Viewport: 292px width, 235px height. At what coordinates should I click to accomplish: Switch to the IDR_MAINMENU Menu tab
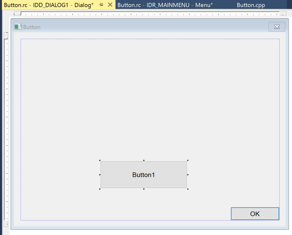click(x=165, y=5)
